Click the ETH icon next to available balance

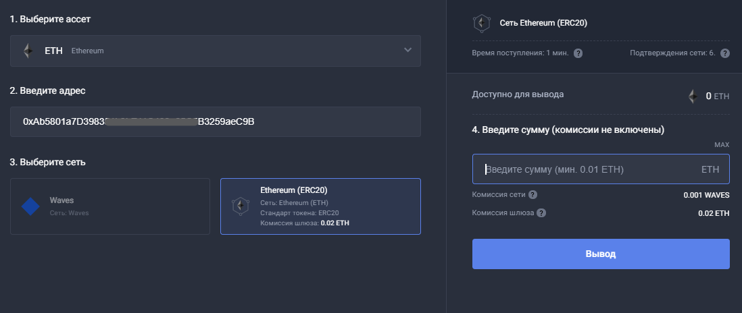pos(692,96)
